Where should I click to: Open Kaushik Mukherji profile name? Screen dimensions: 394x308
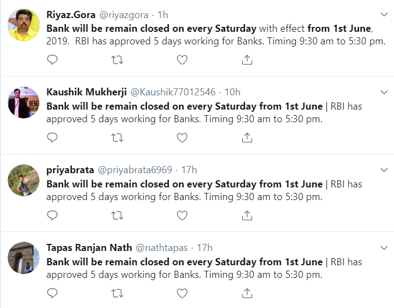tap(87, 92)
